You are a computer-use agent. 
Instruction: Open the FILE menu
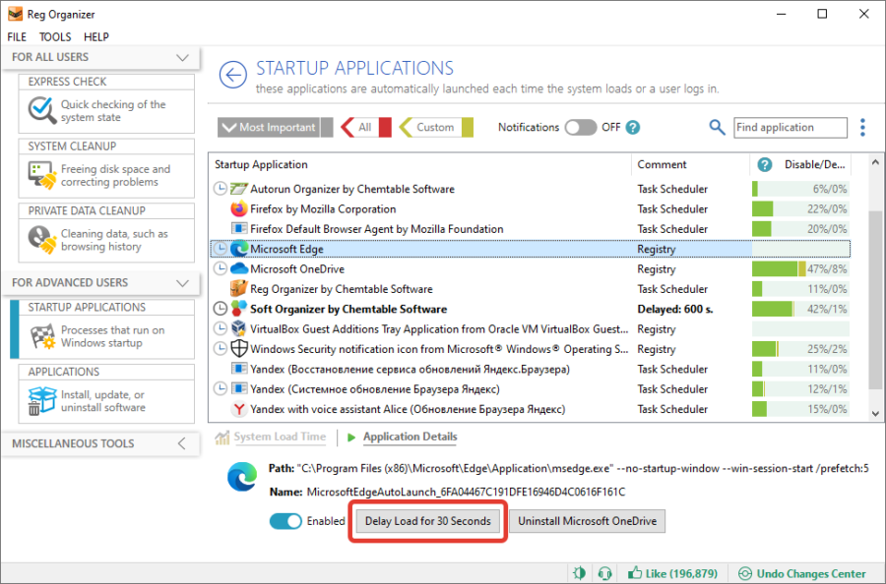click(x=17, y=36)
